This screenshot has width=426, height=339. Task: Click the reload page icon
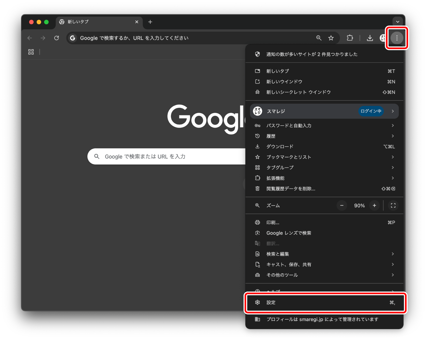tap(56, 38)
